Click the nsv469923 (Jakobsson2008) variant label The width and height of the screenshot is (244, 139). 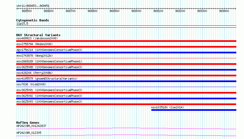[37, 38]
